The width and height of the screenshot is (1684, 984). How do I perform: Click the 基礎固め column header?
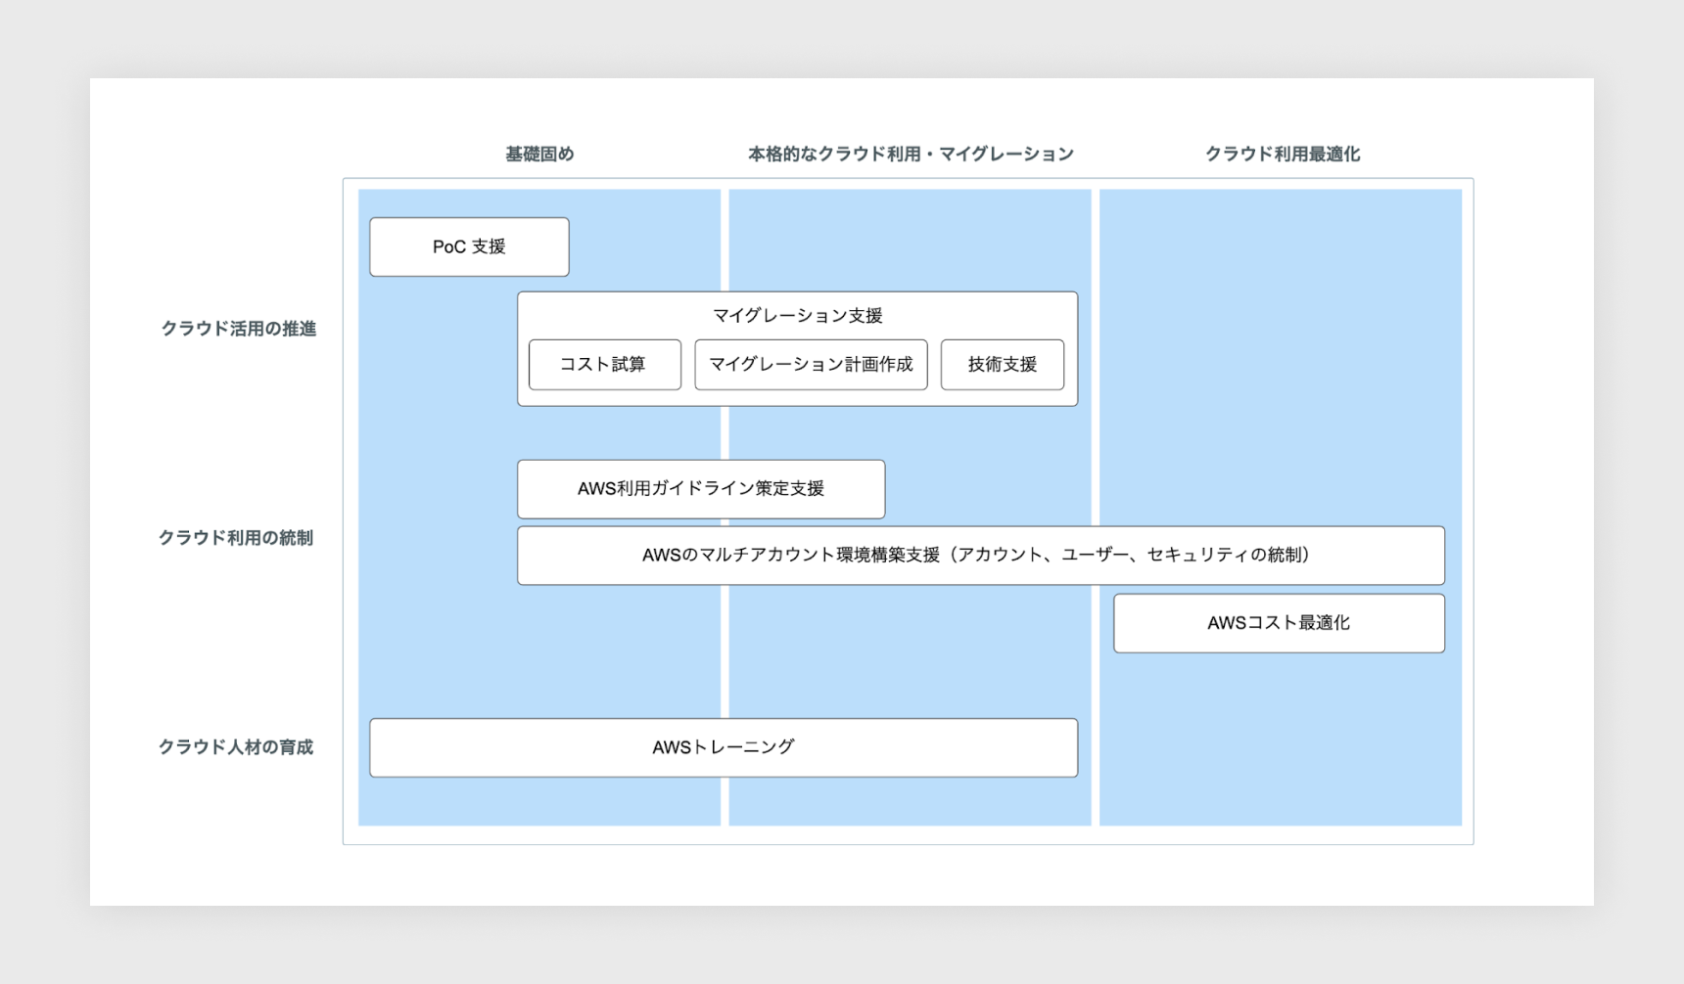tap(539, 154)
